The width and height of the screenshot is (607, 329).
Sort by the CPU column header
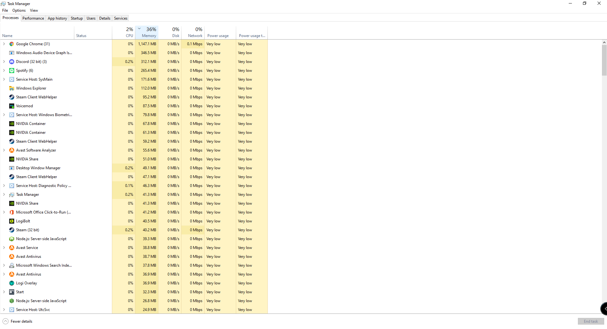(124, 32)
